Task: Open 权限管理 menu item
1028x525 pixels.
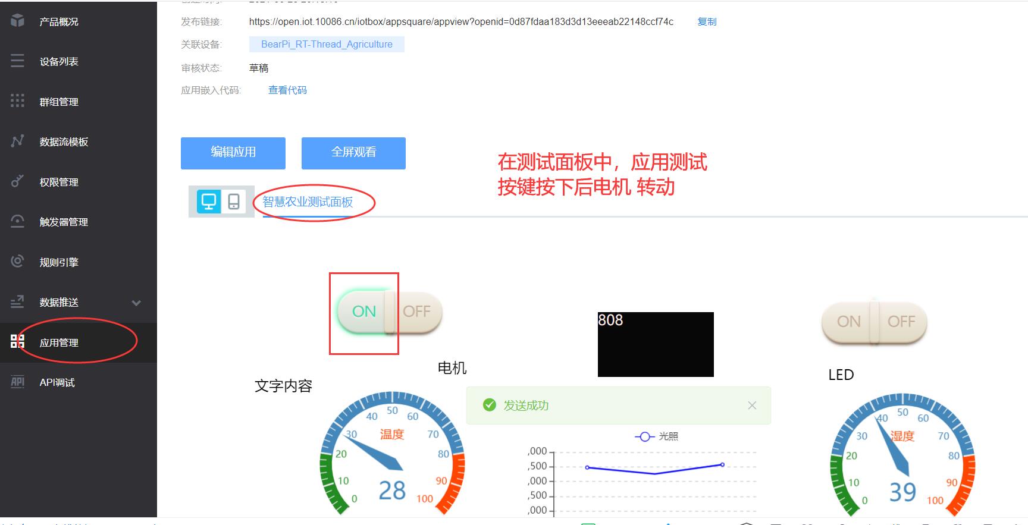Action: pyautogui.click(x=79, y=182)
